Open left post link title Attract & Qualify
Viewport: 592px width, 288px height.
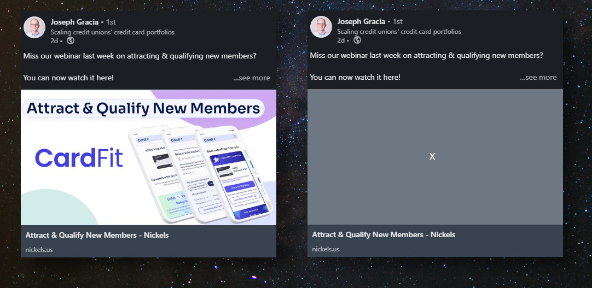point(97,235)
